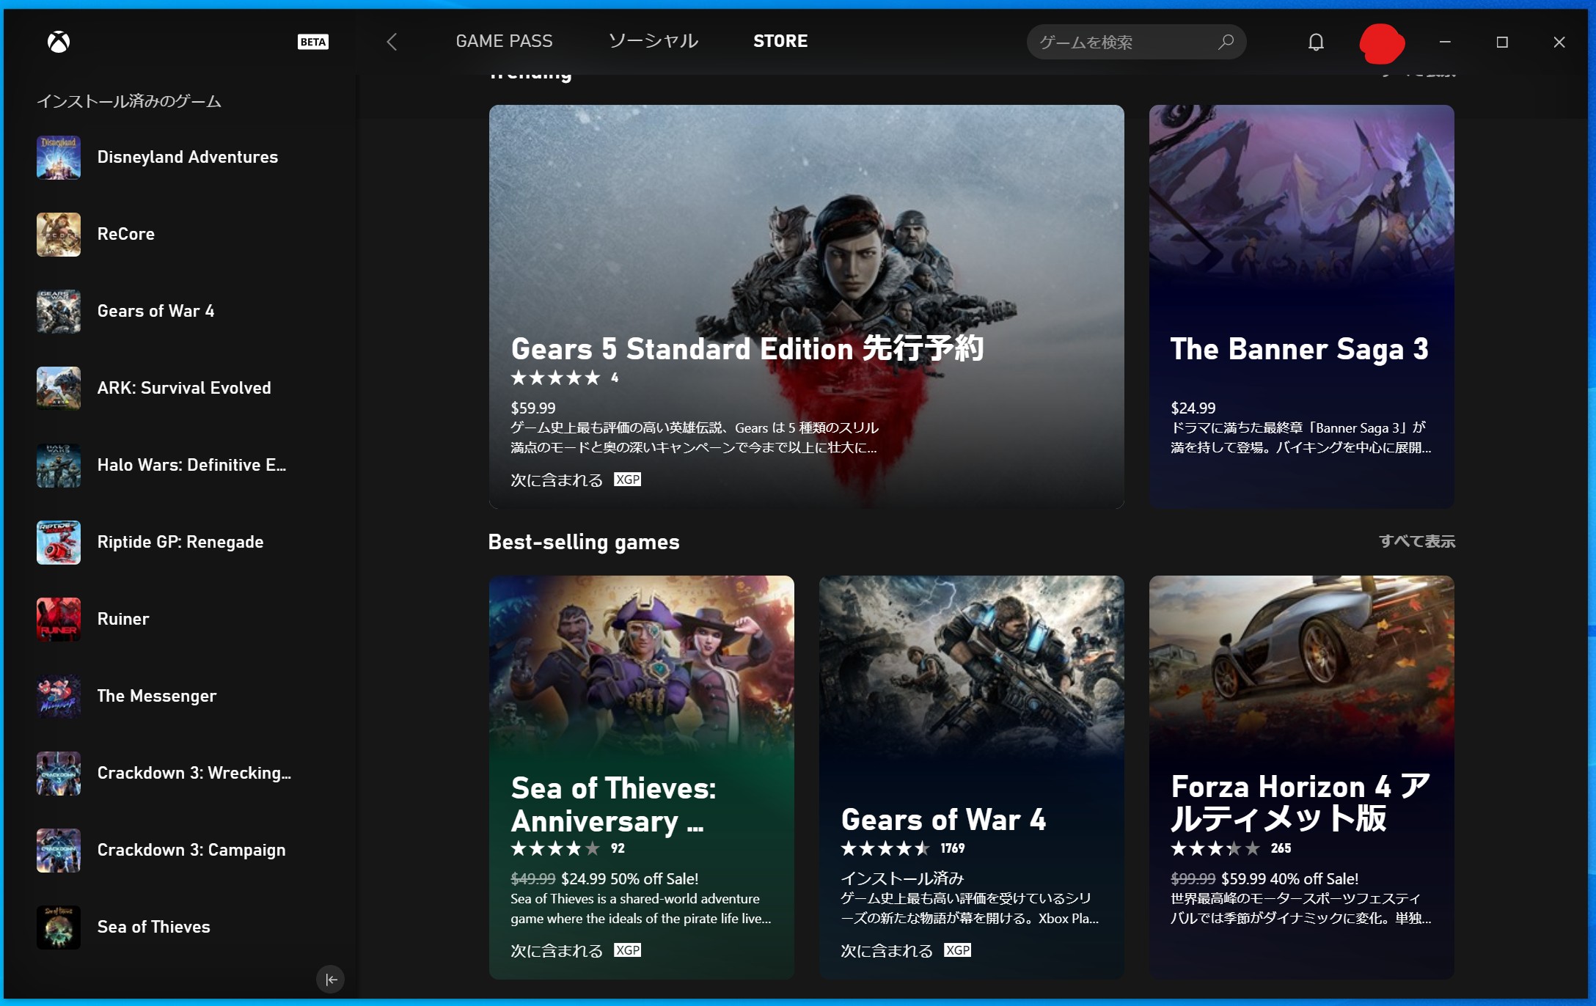The height and width of the screenshot is (1006, 1596).
Task: Open the notifications bell
Action: 1316,42
